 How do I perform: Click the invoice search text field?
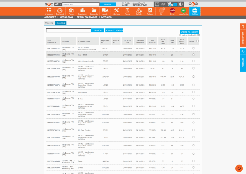pyautogui.click(x=69, y=30)
